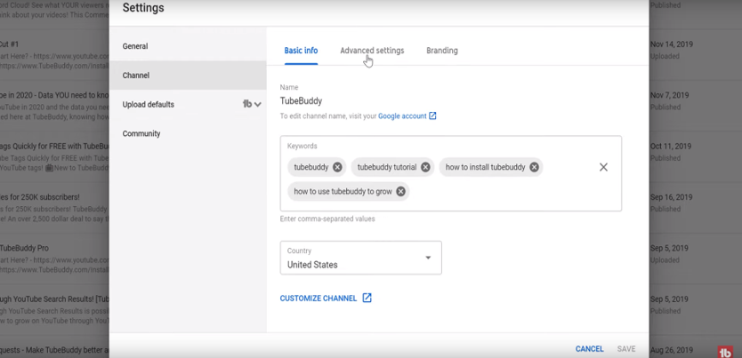Click external link icon beside Customize Channel
The height and width of the screenshot is (358, 742).
pos(367,298)
